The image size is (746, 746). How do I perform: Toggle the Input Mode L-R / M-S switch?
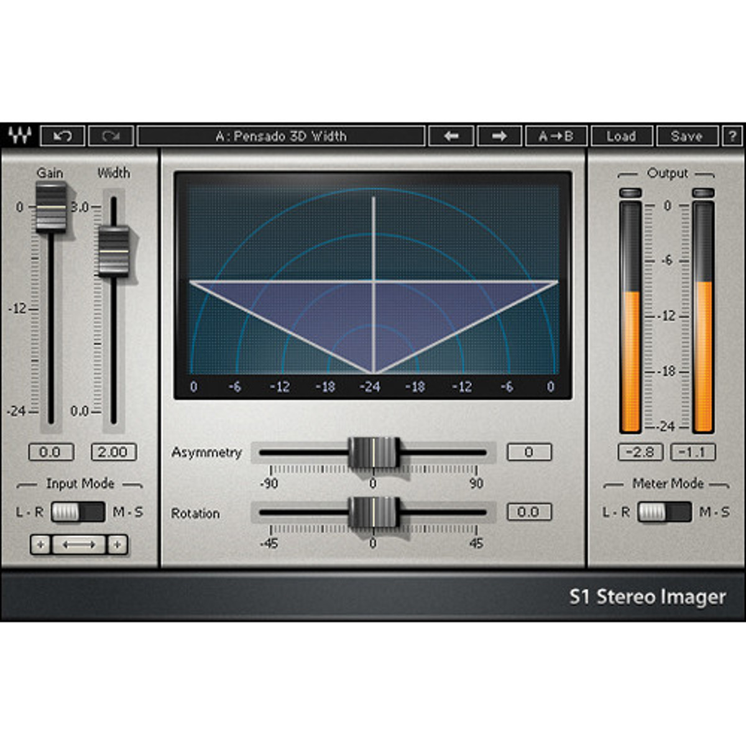(78, 512)
